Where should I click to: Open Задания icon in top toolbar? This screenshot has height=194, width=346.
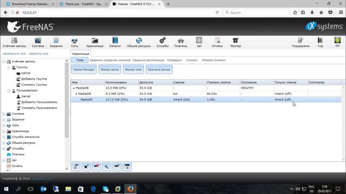pos(56,42)
